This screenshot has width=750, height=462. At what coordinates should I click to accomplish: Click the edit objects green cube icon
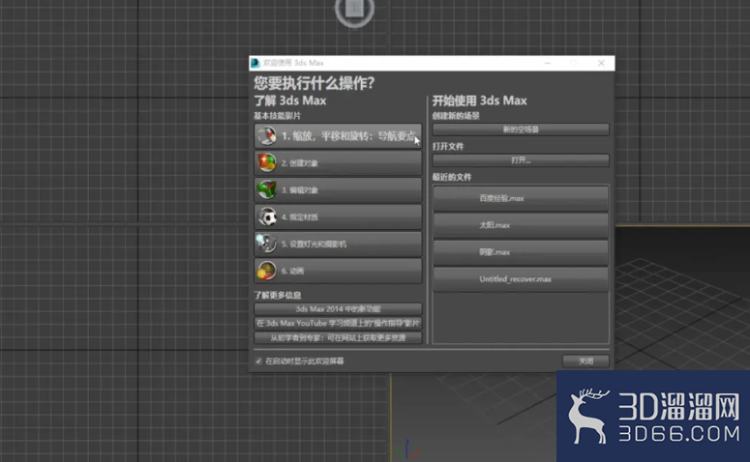(x=267, y=190)
